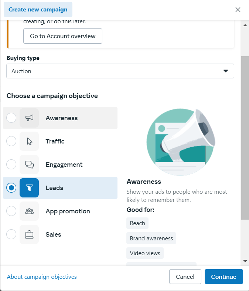The image size is (249, 291).
Task: Click the scrollbar down arrow
Action: coord(245,261)
